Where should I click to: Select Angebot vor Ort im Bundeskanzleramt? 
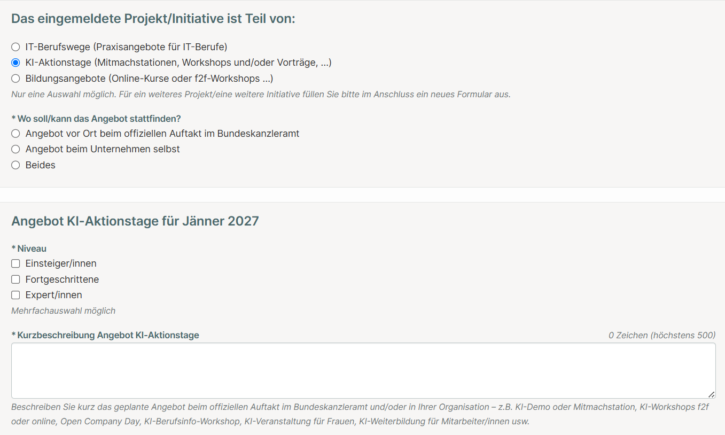(15, 134)
